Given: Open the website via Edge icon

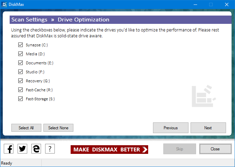Looking at the screenshot, I should tap(36, 149).
